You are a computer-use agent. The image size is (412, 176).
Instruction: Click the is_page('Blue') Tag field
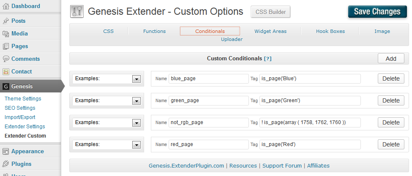tap(310, 79)
